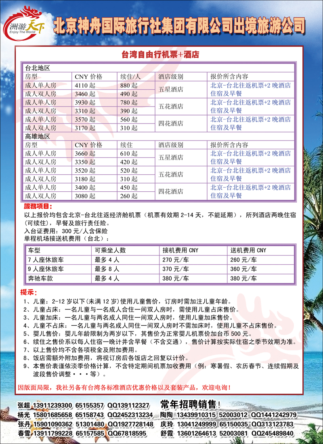Click the office phone number 65155357
Screen dimensions: 323x444
click(89, 406)
